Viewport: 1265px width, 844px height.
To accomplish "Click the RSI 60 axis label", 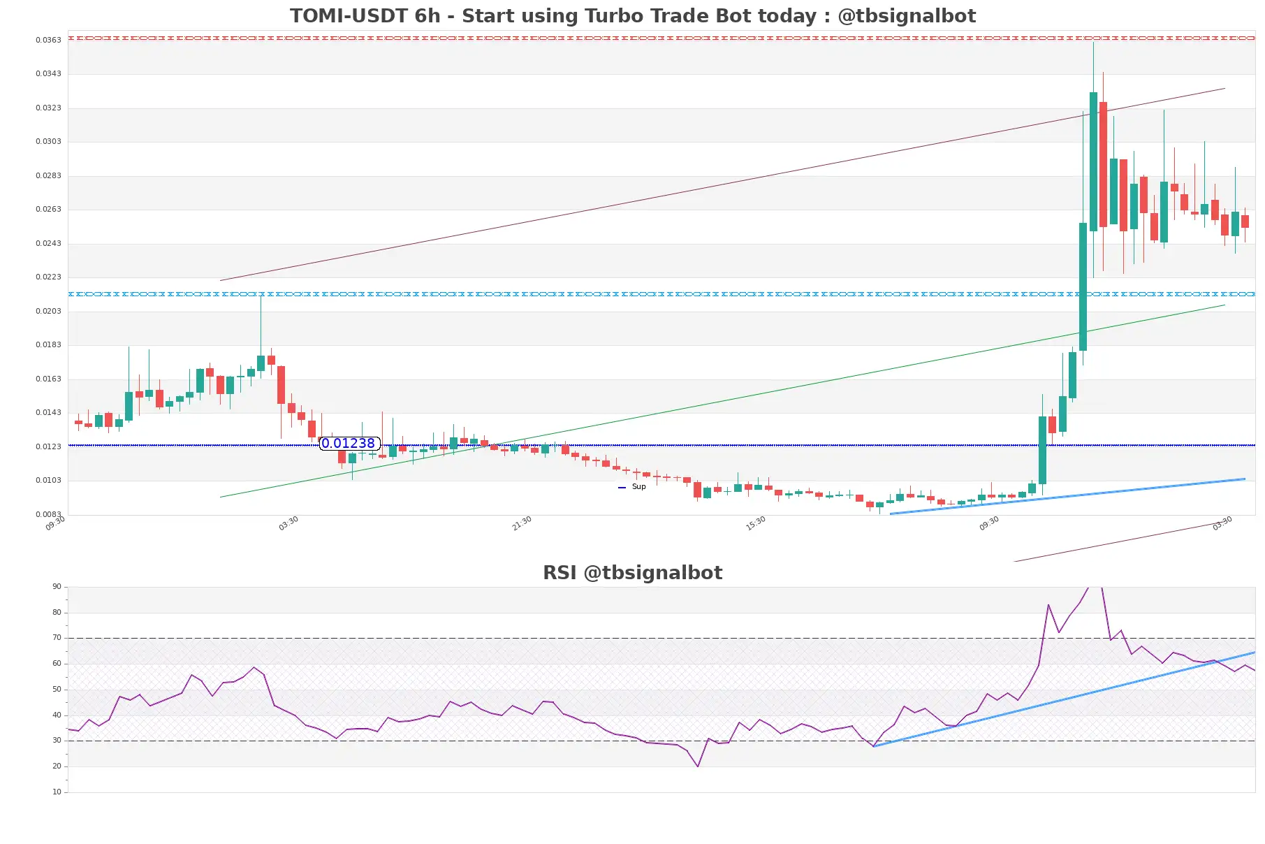I will click(x=57, y=664).
